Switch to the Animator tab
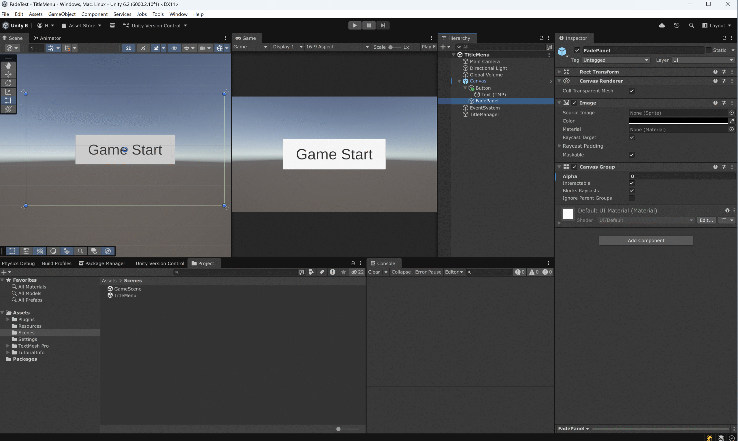 (48, 38)
